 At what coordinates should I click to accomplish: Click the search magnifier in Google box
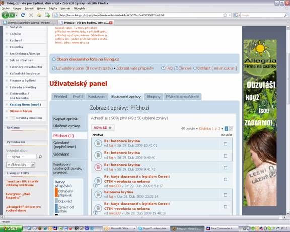286,15
